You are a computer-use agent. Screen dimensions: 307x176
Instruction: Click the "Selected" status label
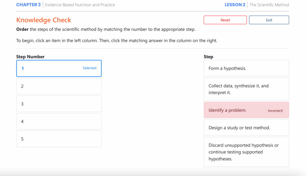(89, 68)
